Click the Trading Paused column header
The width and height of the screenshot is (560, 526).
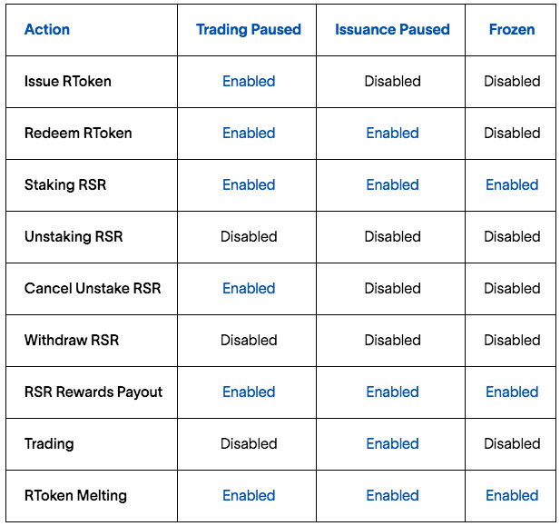(x=249, y=29)
